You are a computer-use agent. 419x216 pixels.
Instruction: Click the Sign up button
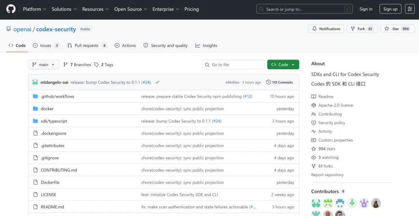coord(390,9)
